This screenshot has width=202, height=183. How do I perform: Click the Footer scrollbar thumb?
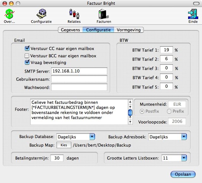point(130,112)
